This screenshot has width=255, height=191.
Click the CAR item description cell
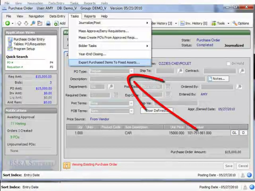[x=128, y=133]
